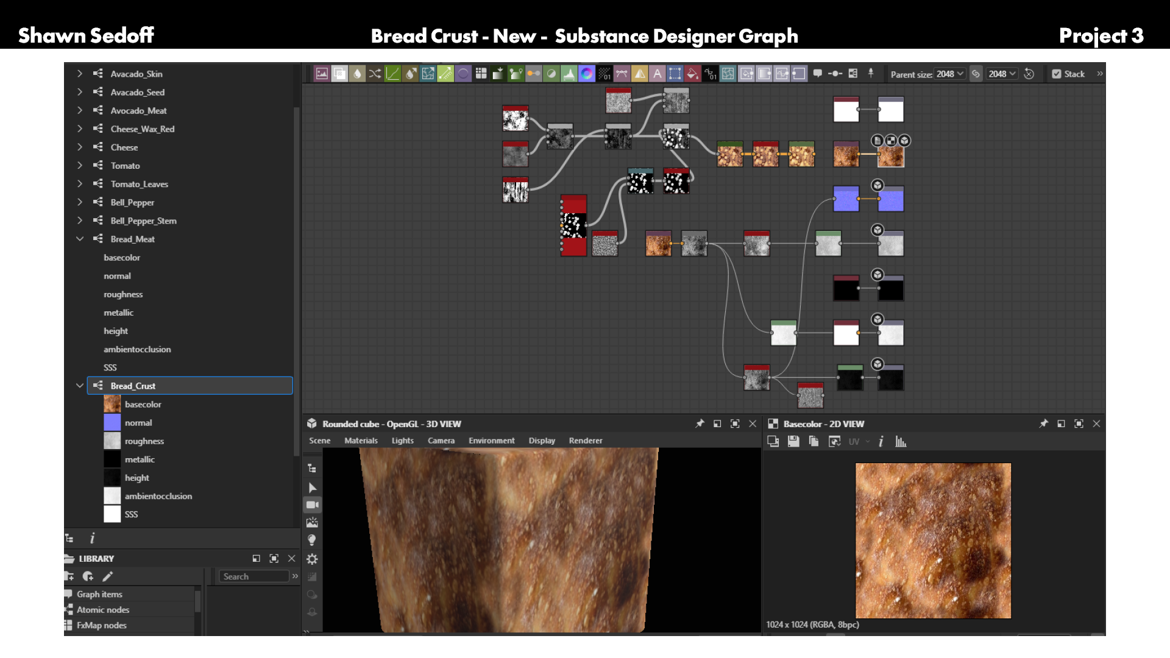This screenshot has height=658, width=1170.
Task: Expand the Tomato graph entry
Action: (x=80, y=165)
